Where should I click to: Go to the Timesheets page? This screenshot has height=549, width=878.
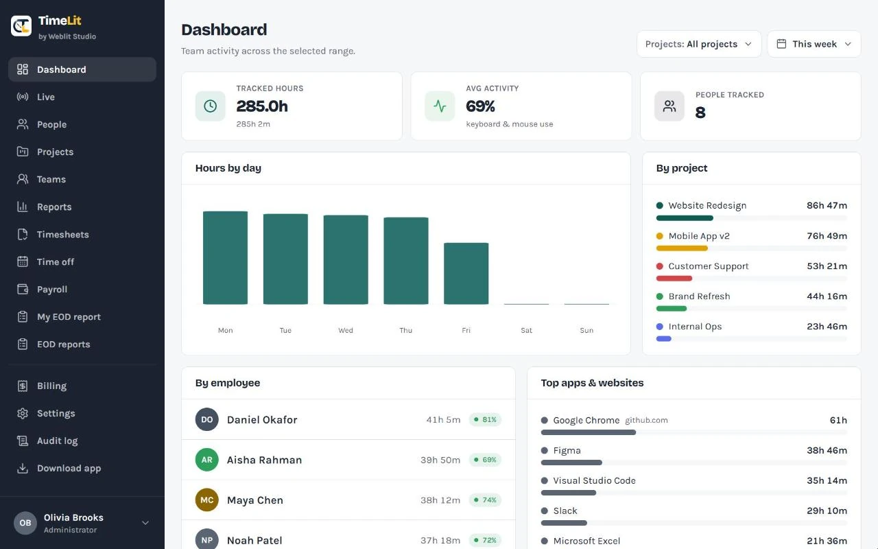tap(82, 234)
